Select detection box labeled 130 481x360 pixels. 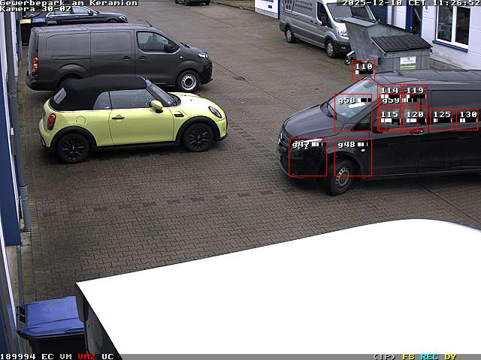pos(467,118)
